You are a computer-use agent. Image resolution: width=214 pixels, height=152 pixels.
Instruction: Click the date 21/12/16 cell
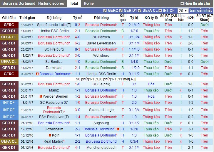(x=27, y=123)
